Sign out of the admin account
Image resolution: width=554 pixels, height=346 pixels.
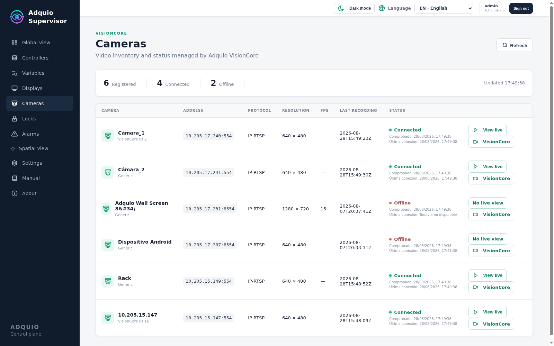tap(521, 8)
